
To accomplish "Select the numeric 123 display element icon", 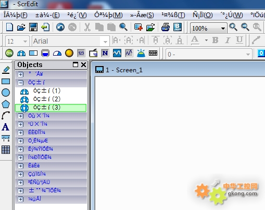I will tap(81, 53).
